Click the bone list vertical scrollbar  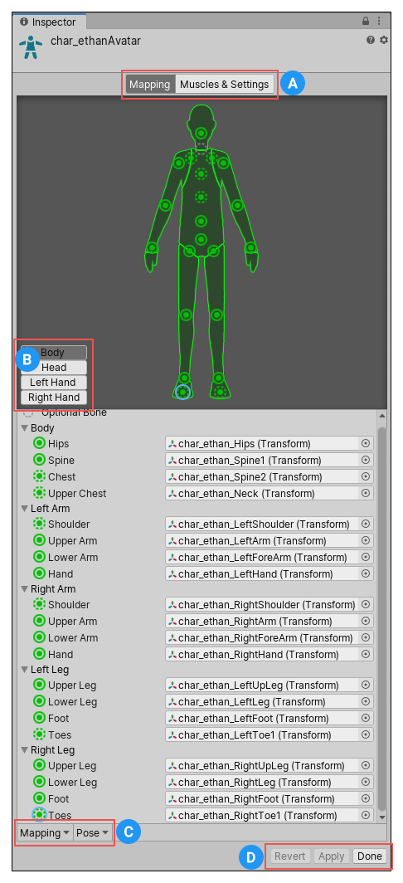[x=381, y=614]
